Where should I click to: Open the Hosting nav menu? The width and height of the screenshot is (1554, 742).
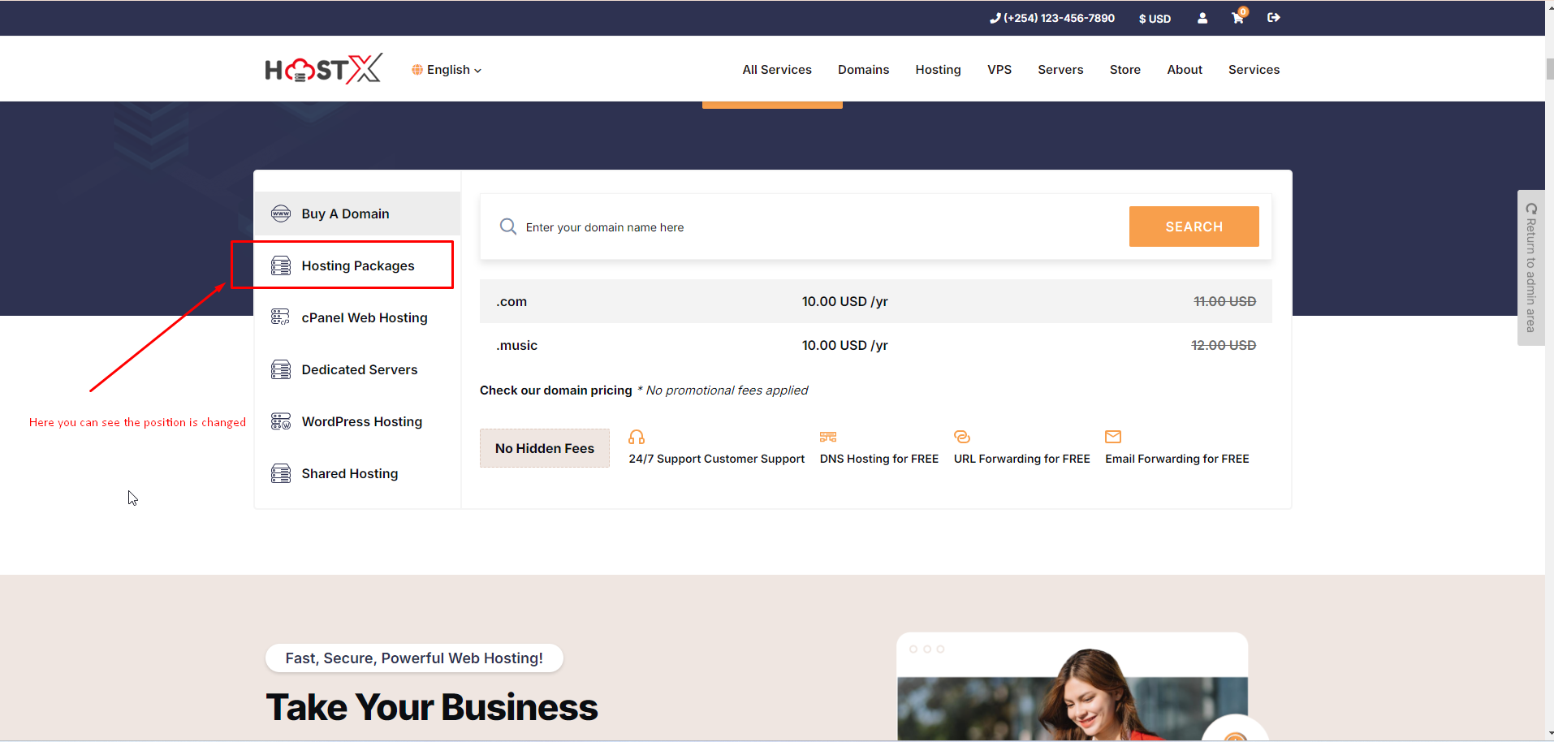point(938,70)
